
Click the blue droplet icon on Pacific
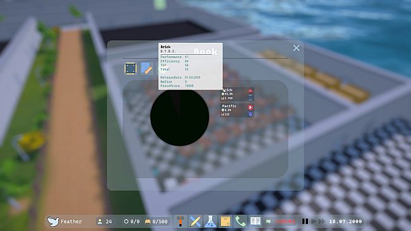click(x=250, y=114)
